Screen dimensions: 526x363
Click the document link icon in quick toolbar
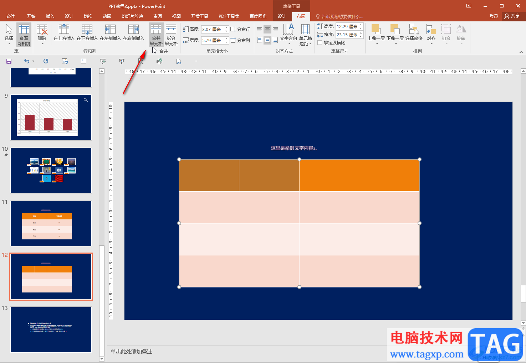[179, 61]
